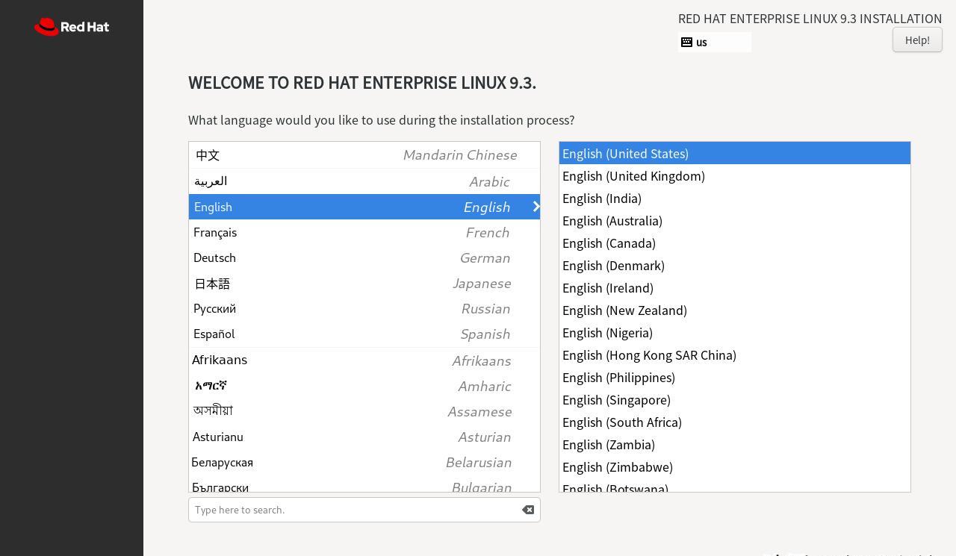The image size is (956, 556).
Task: Select English (Singapore) locale
Action: tap(735, 399)
